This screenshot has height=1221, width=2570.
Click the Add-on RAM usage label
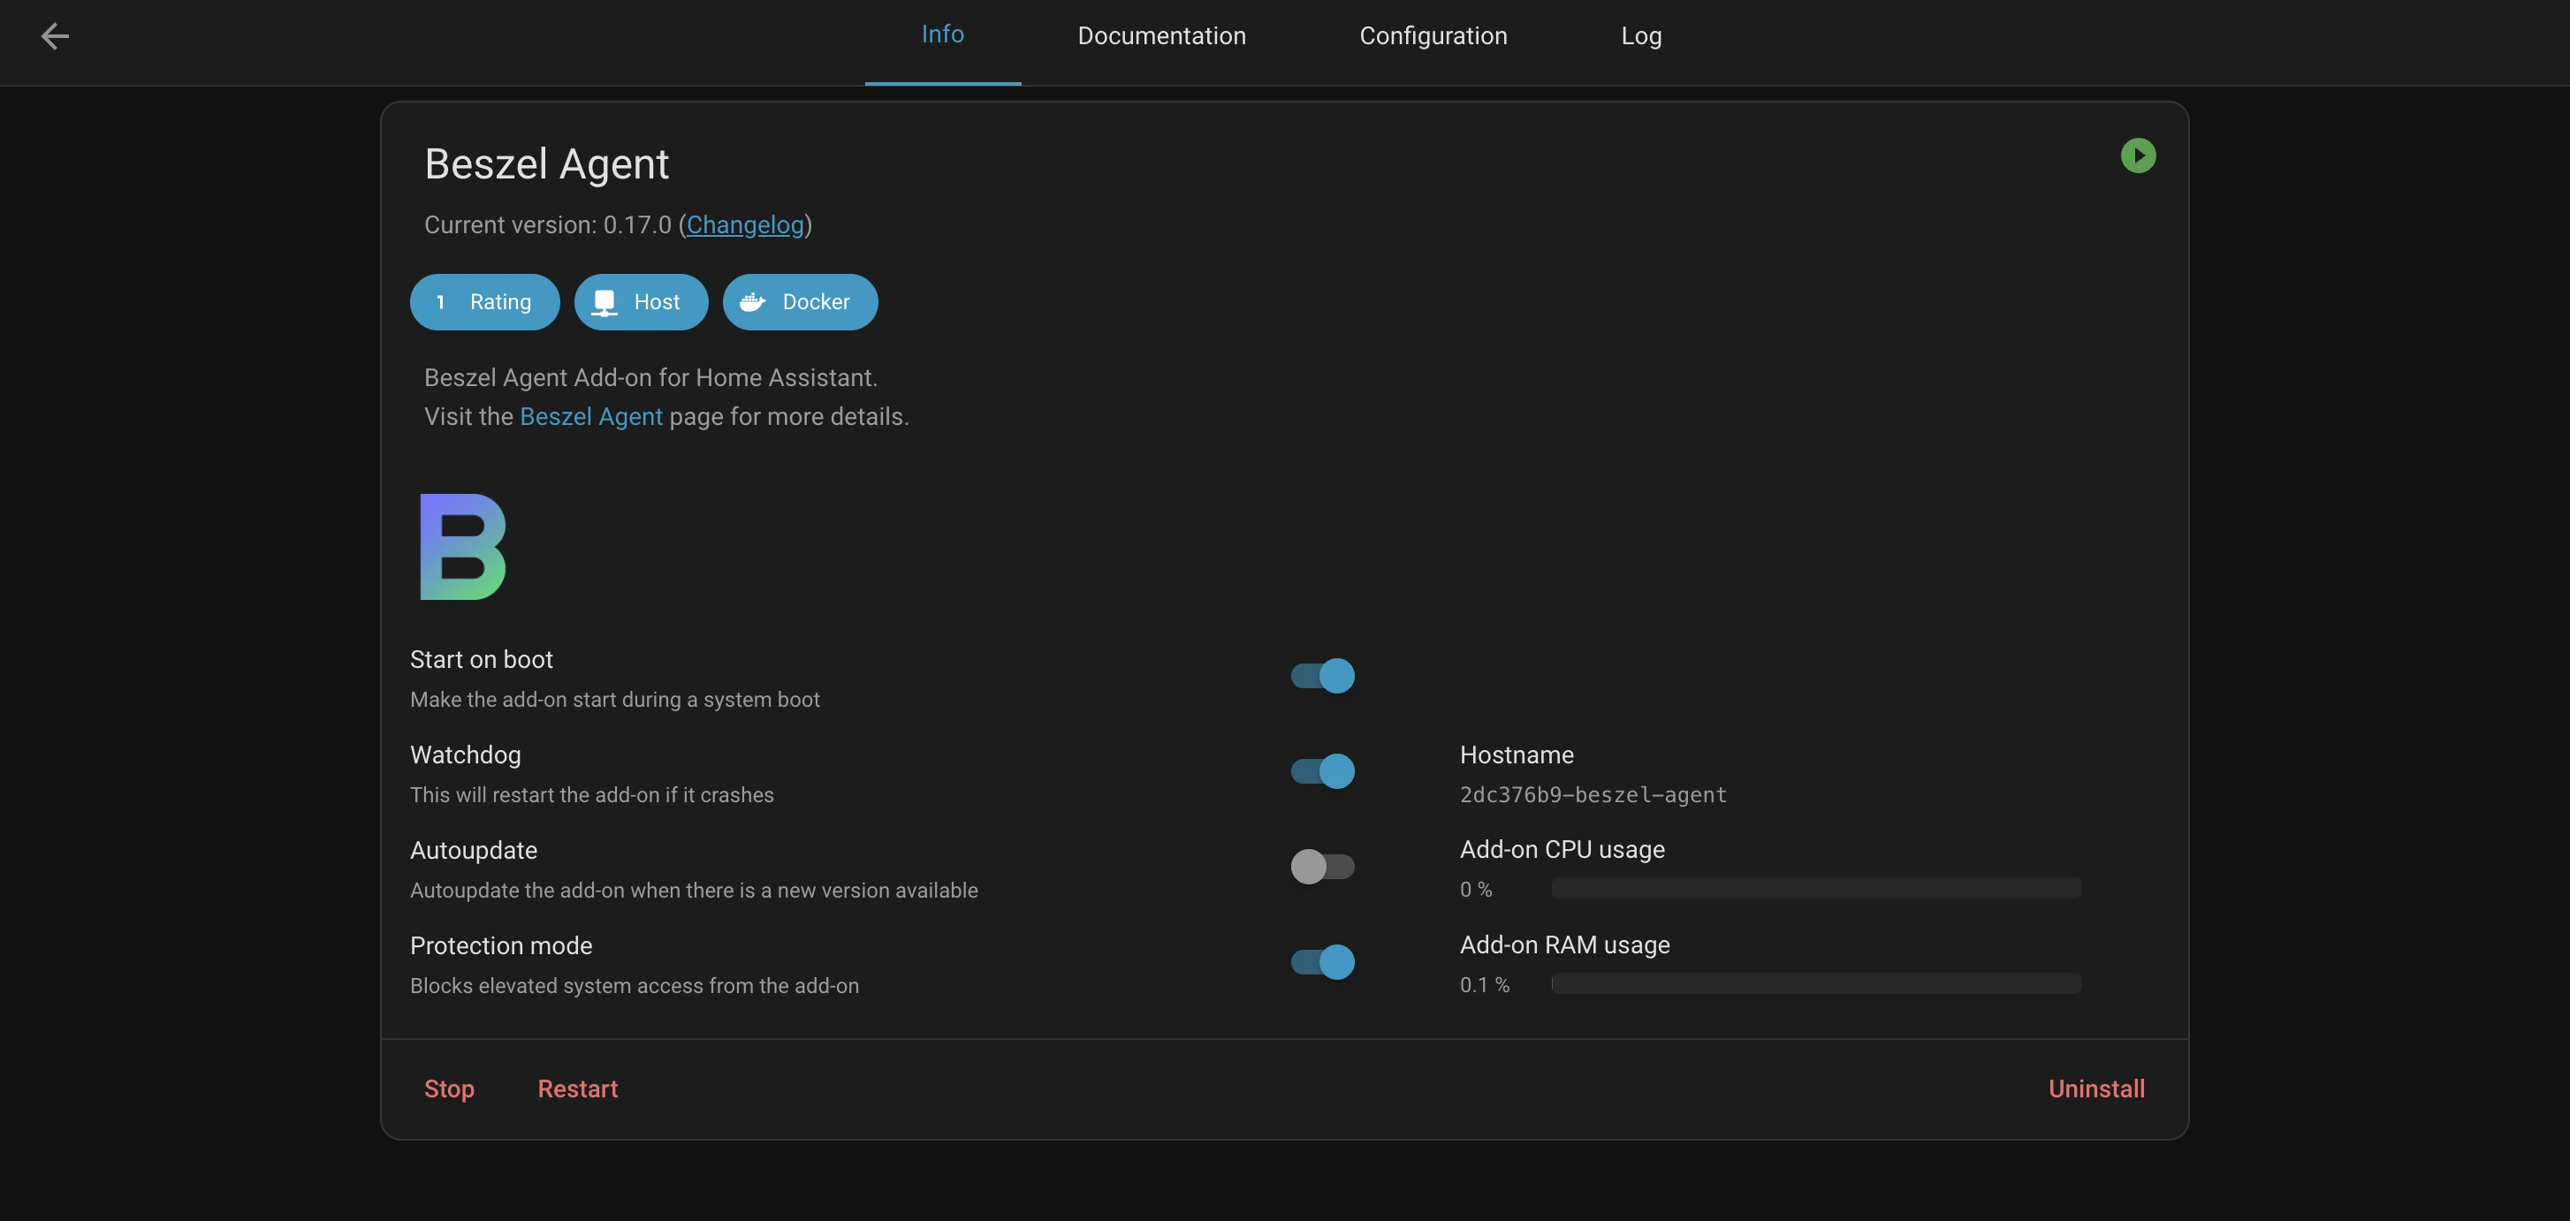point(1564,945)
